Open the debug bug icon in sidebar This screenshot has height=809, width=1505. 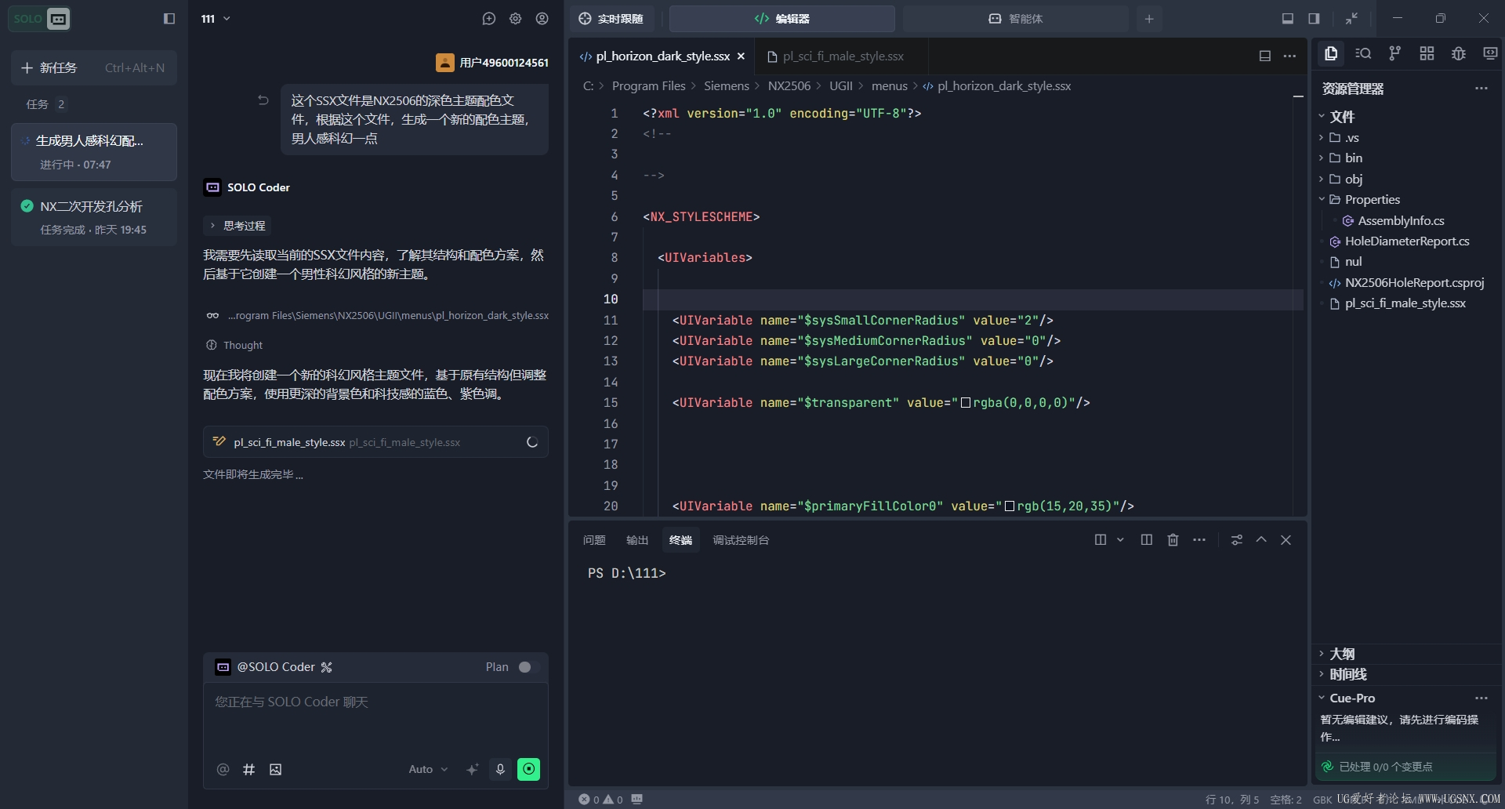pyautogui.click(x=1458, y=53)
